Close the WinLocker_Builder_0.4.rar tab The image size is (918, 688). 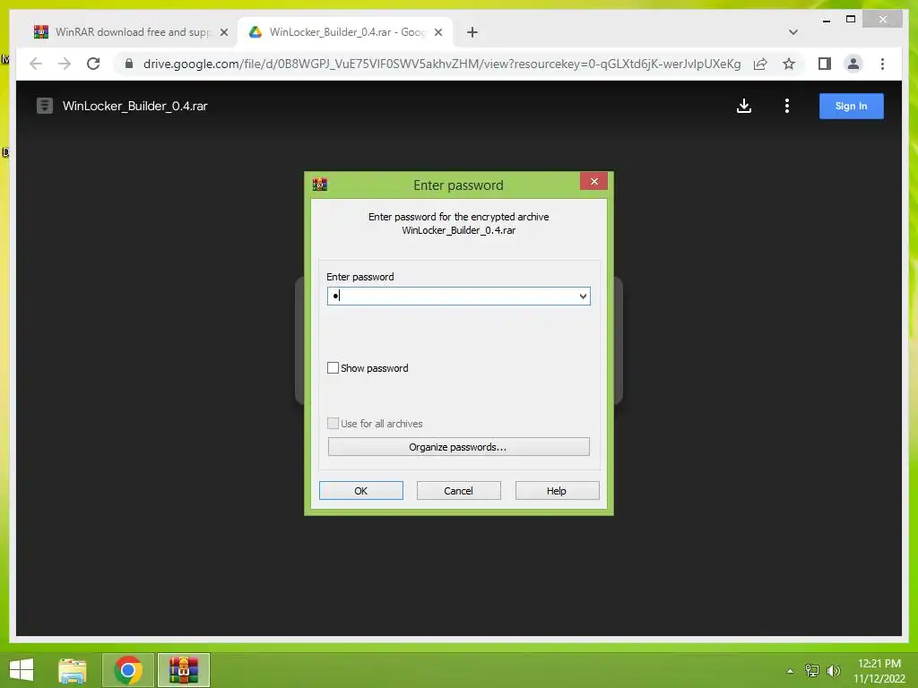coord(437,32)
